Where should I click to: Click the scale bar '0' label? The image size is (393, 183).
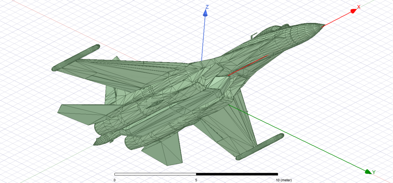pyautogui.click(x=114, y=180)
